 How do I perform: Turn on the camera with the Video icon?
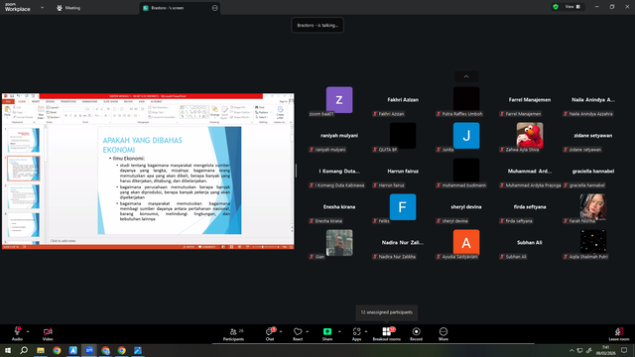tap(48, 333)
